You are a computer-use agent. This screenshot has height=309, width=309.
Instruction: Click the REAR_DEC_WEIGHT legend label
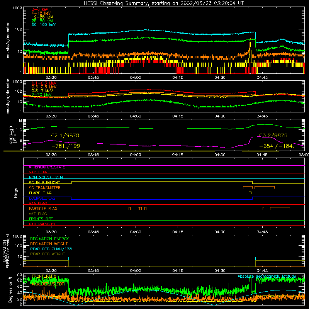[x=48, y=254]
